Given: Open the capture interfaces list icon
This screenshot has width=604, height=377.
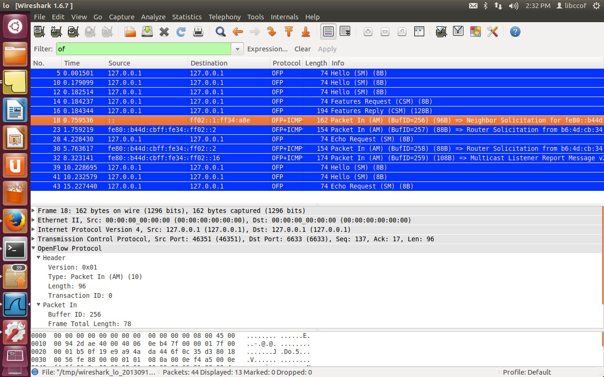Looking at the screenshot, I should [x=39, y=32].
